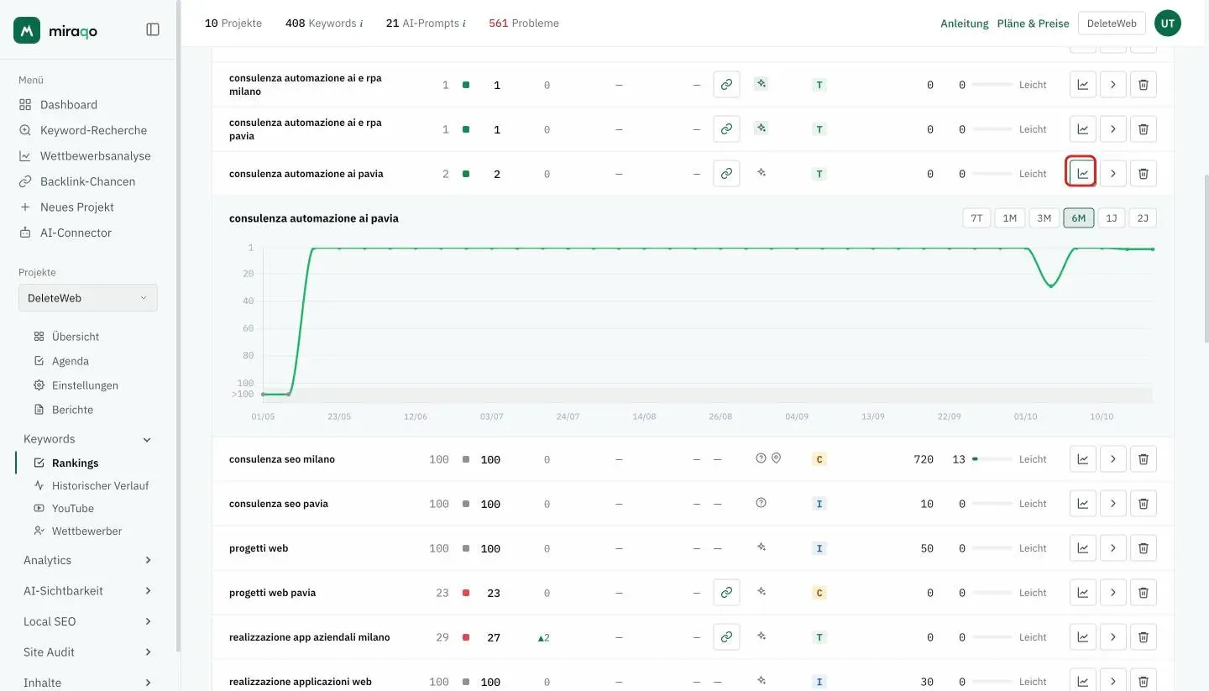1209x691 pixels.
Task: Open Pläne & Preise link
Action: click(x=1033, y=24)
